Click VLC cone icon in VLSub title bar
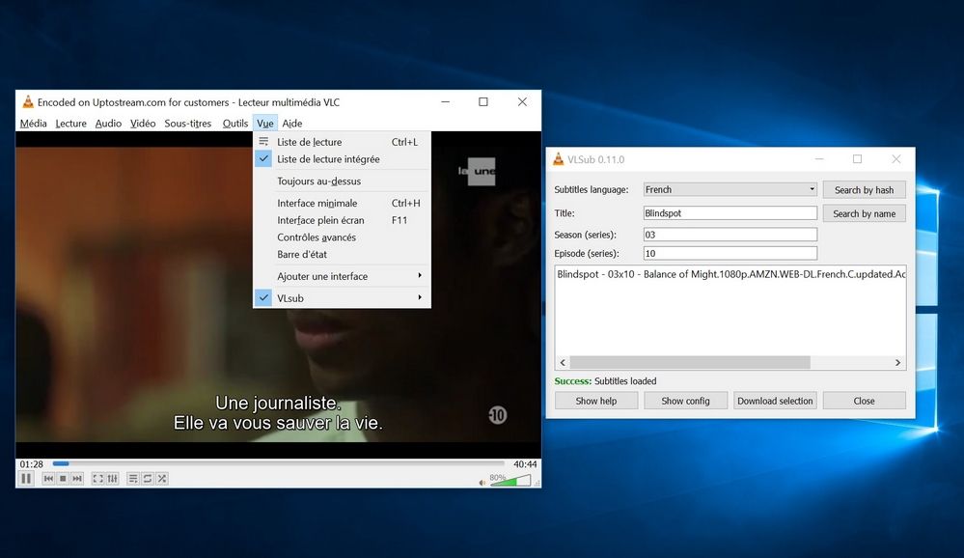Viewport: 964px width, 558px height. pyautogui.click(x=559, y=159)
